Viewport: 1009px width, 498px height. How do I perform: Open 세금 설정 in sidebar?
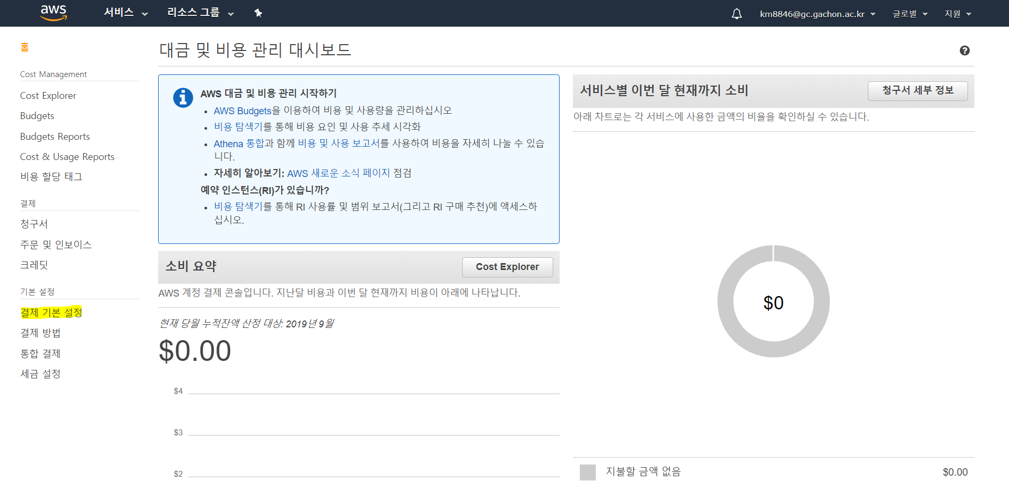click(40, 374)
